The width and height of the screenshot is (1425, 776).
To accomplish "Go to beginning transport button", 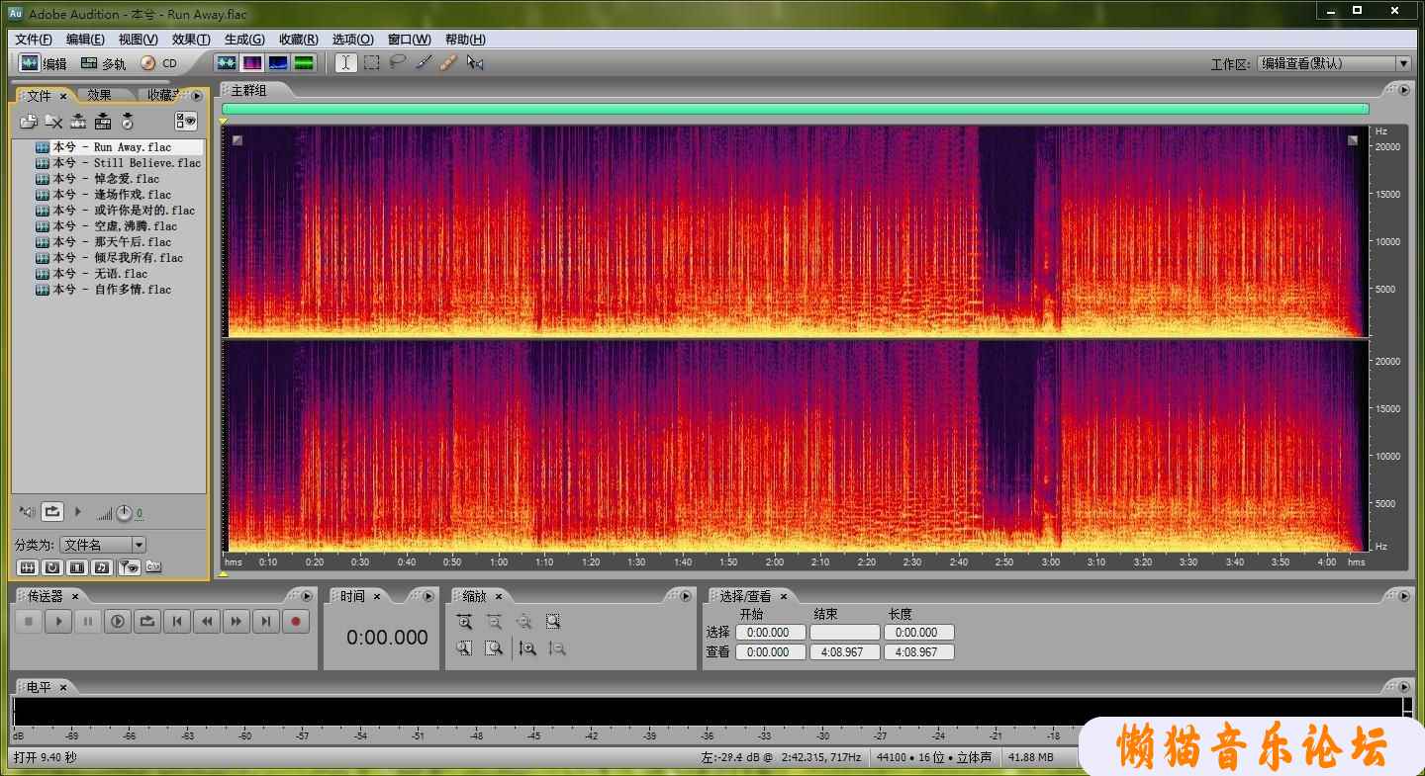I will pos(177,622).
